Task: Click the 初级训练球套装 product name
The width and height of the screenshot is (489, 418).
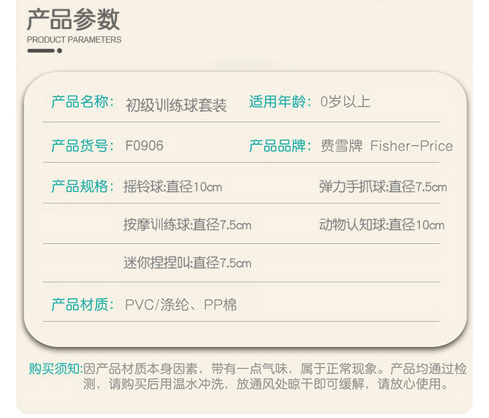Action: click(176, 105)
